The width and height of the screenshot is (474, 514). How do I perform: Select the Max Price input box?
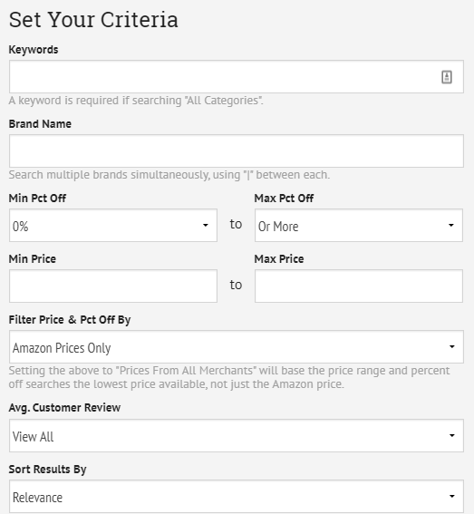pyautogui.click(x=359, y=286)
